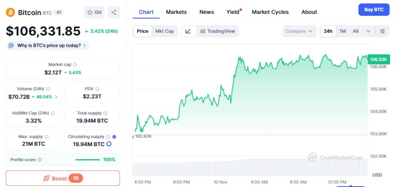Switch chart to Mkt Cap

164,31
